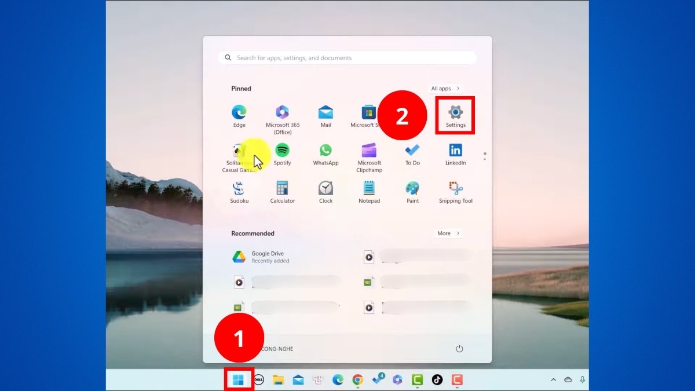The image size is (695, 391).
Task: Launch the Calculator app
Action: pos(283,192)
